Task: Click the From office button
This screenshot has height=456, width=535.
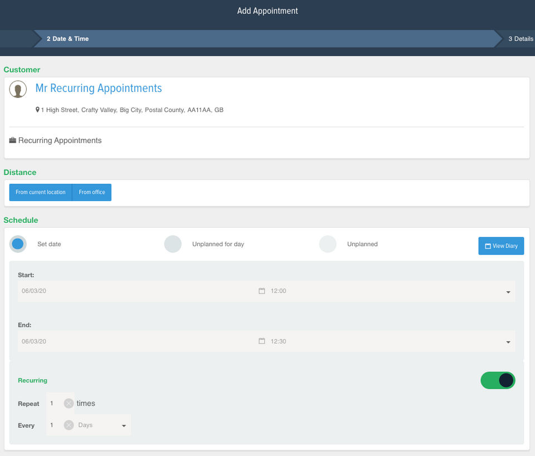Action: coord(92,192)
